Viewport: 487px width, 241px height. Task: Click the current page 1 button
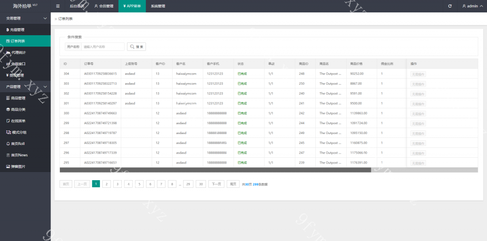(x=96, y=184)
